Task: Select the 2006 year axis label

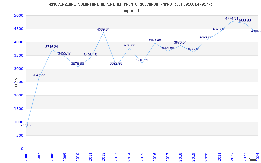Action: click(26, 156)
